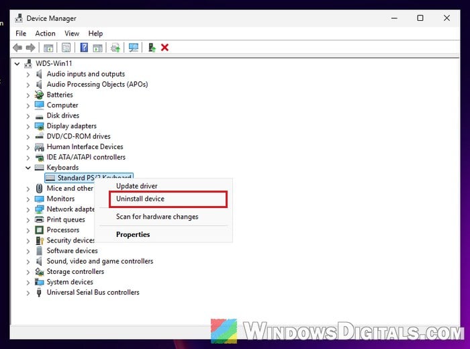Select the Display adapters label
This screenshot has height=349, width=470.
pos(72,126)
